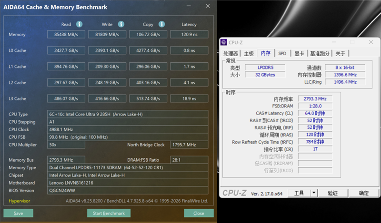Click the Motherboard Lenovo LNVNB161216 field

click(x=128, y=183)
